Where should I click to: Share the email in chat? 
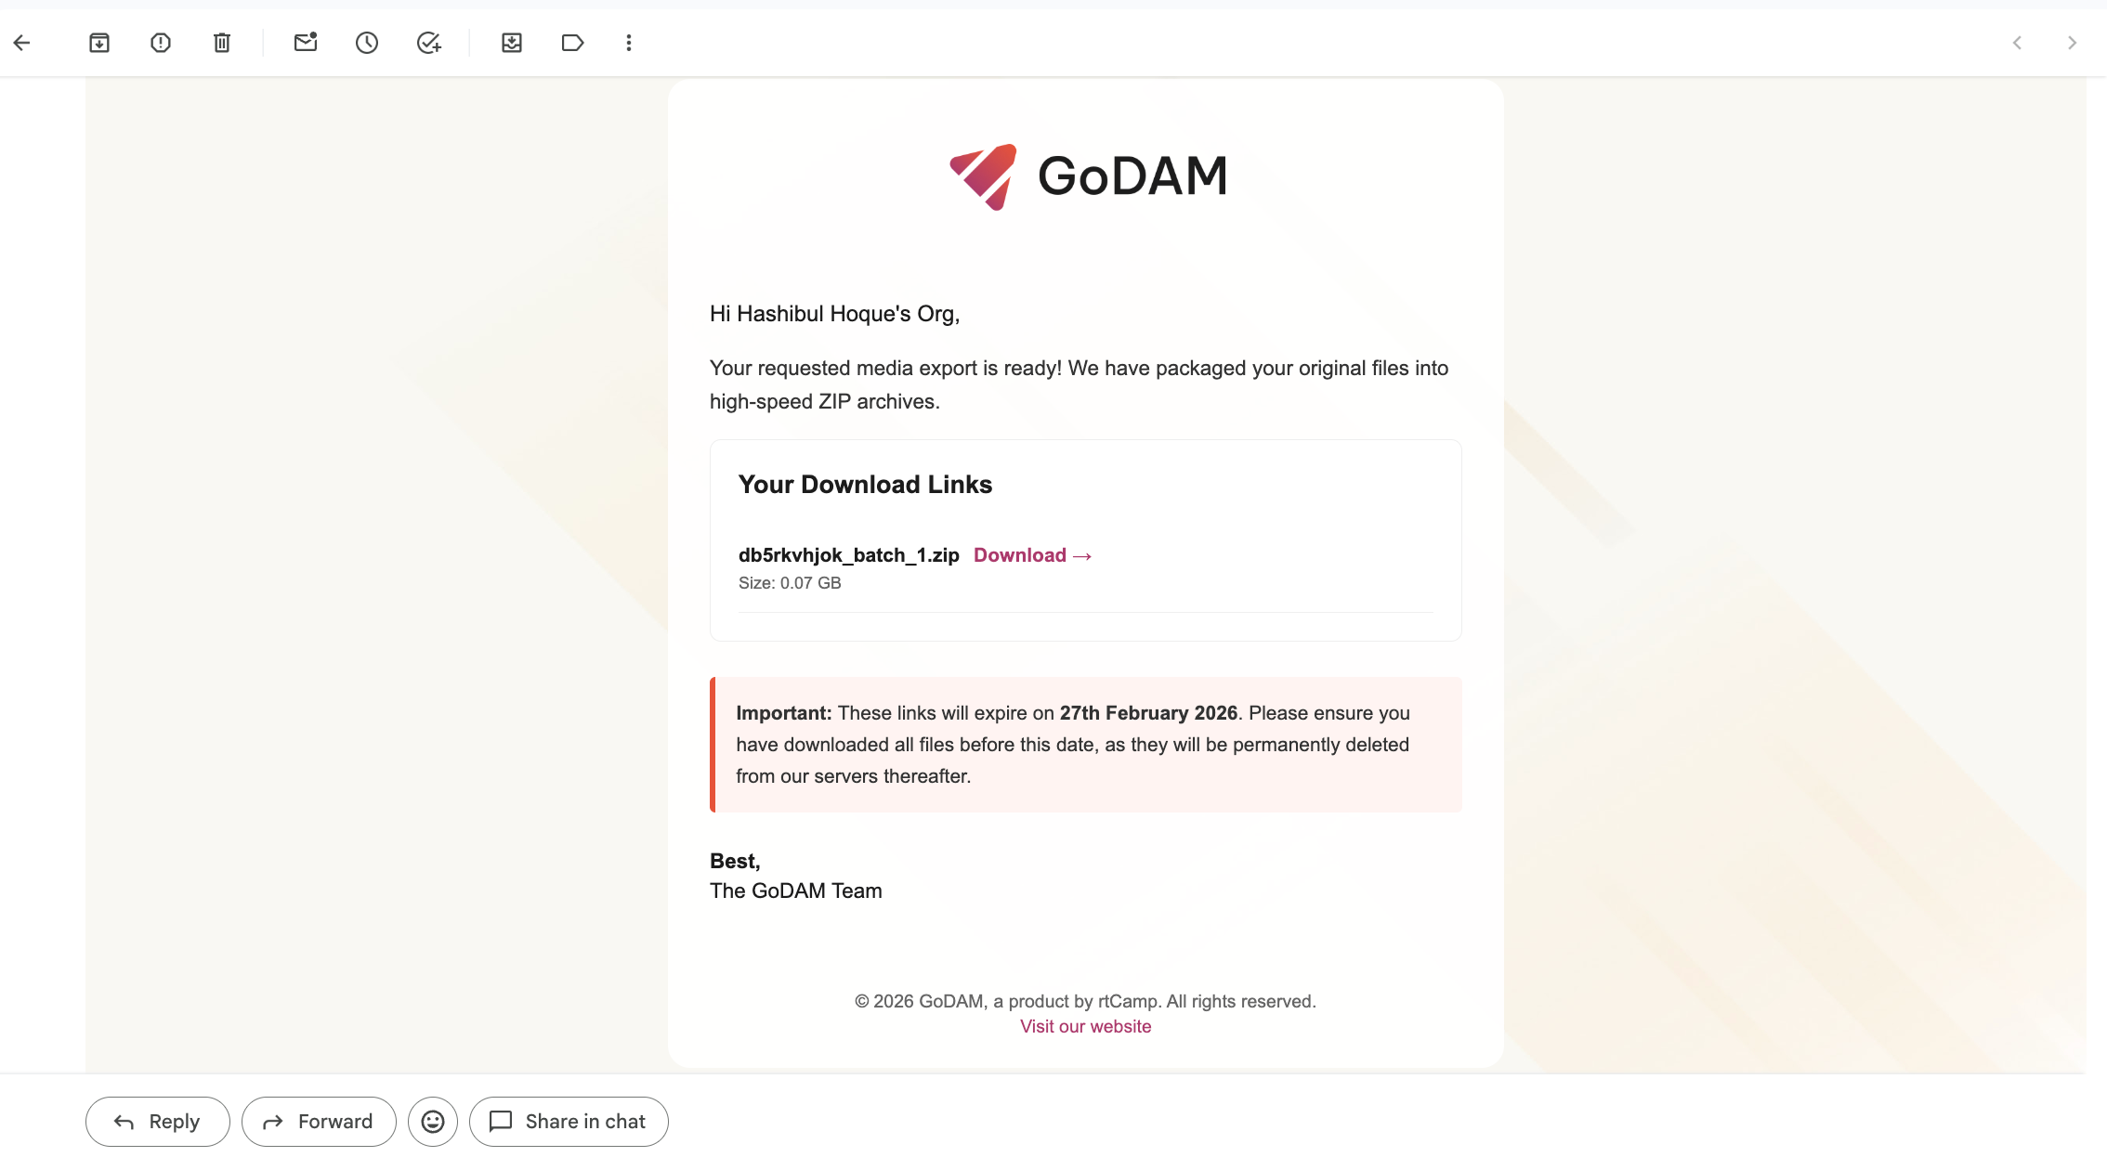[x=568, y=1121]
